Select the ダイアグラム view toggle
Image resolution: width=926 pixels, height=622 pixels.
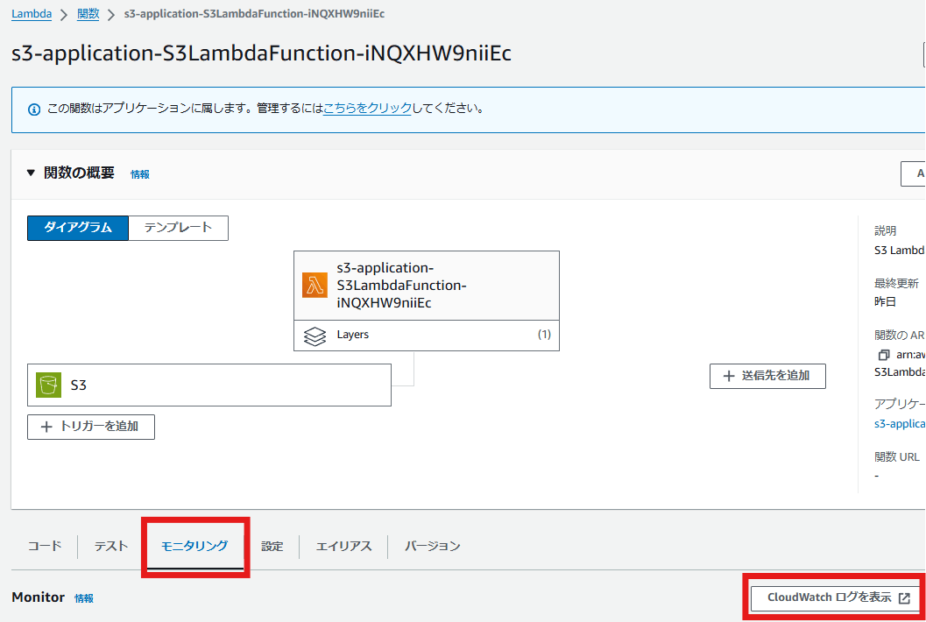[78, 228]
